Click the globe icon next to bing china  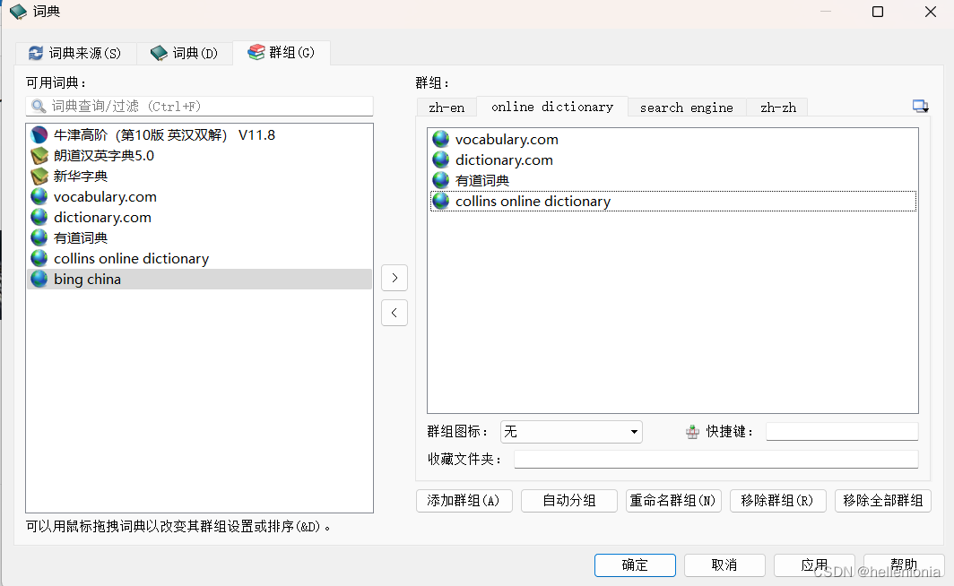[39, 279]
